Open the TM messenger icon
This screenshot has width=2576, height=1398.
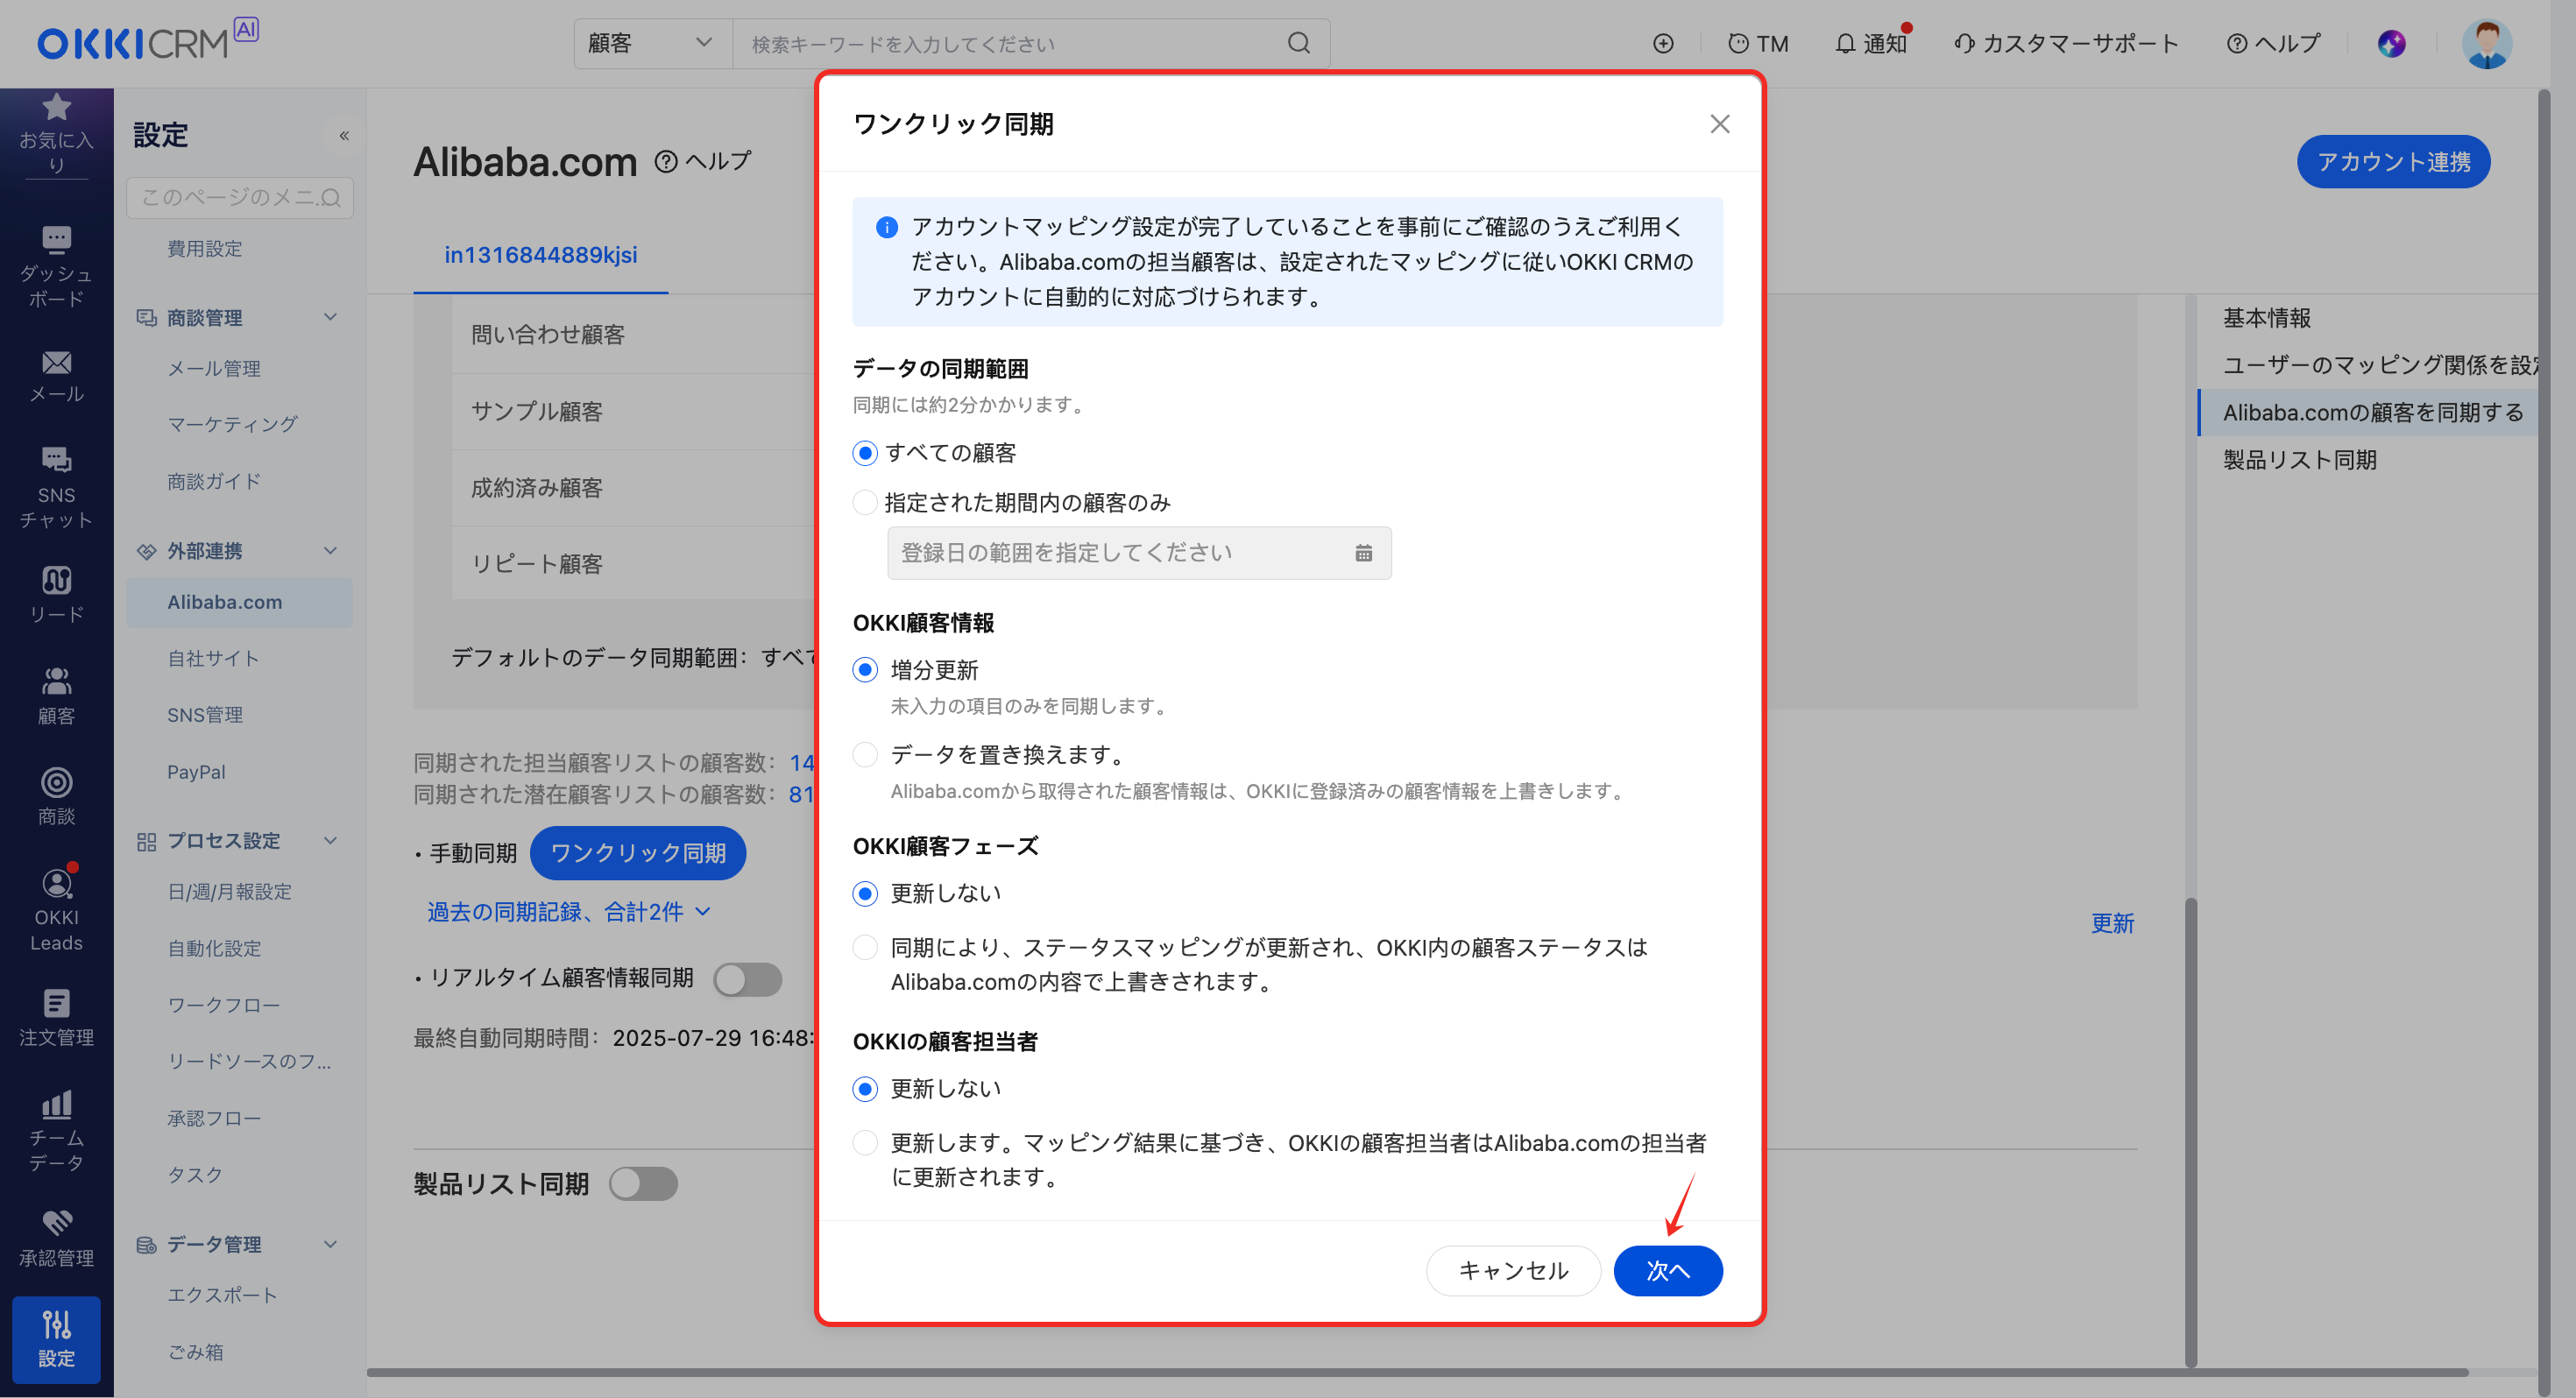coord(1758,43)
